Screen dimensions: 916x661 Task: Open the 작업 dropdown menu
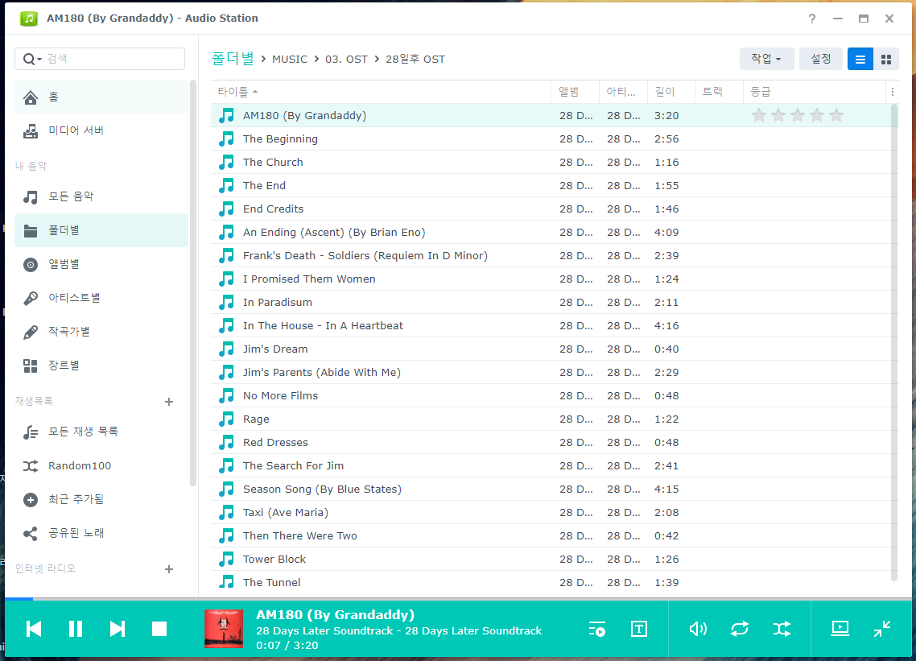coord(766,59)
